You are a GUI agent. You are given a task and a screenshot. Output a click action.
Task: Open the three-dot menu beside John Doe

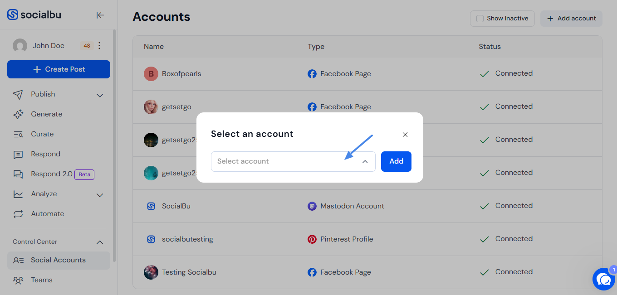pos(99,46)
